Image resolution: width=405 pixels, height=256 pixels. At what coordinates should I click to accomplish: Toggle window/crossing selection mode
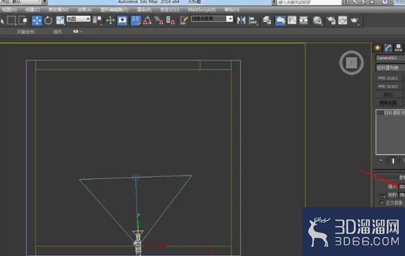pos(23,20)
